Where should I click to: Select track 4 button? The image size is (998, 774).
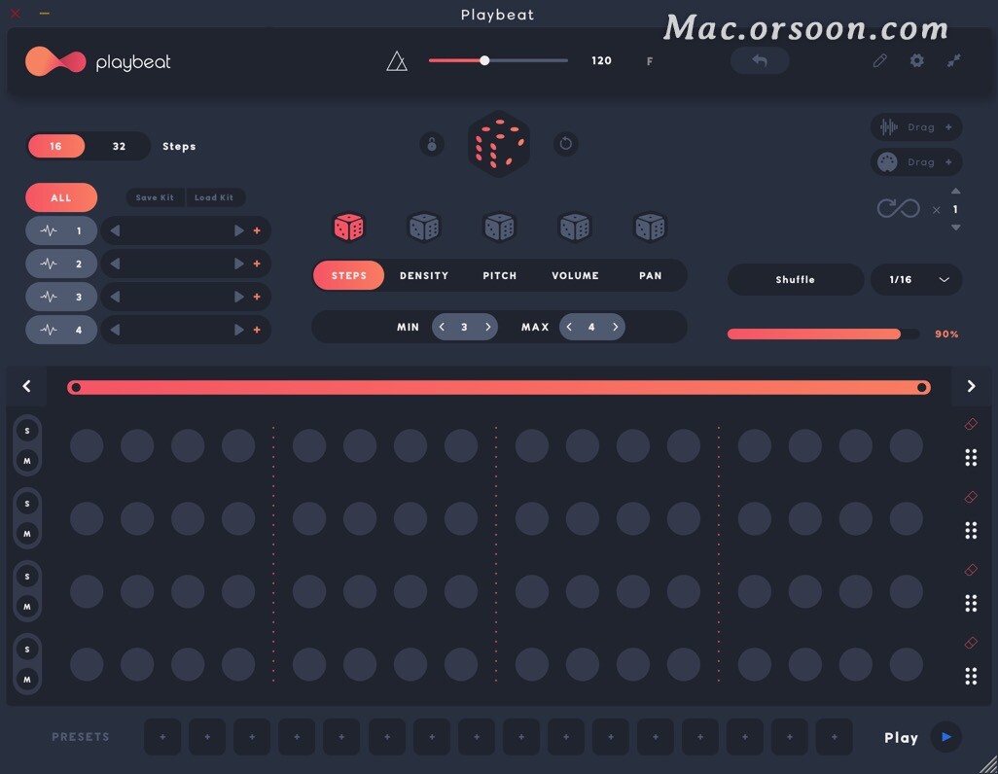click(x=61, y=330)
